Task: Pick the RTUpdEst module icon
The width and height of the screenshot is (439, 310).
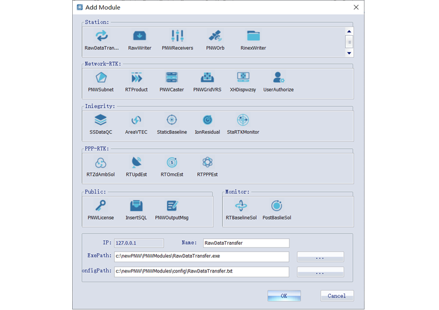Action: click(x=136, y=164)
